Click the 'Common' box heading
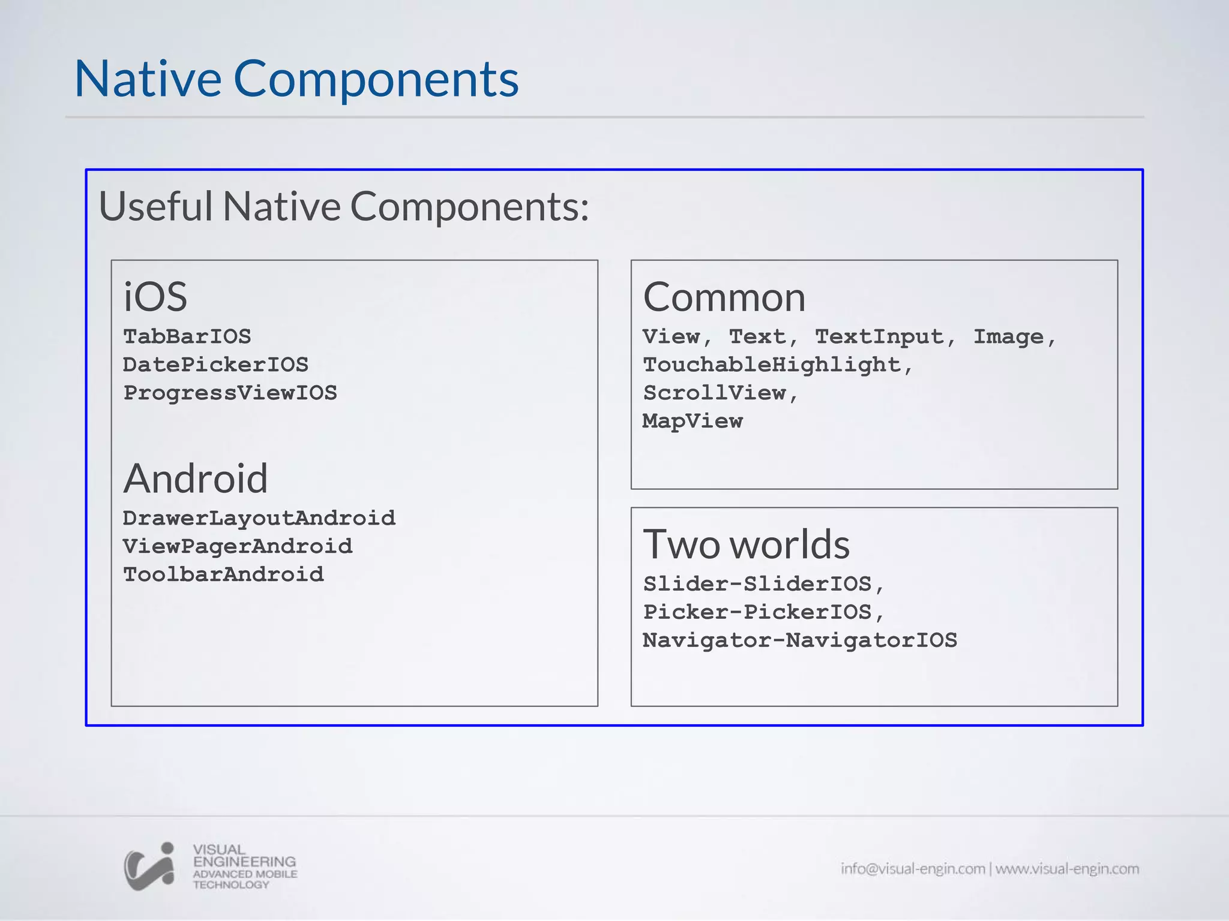Viewport: 1229px width, 921px height. point(724,297)
